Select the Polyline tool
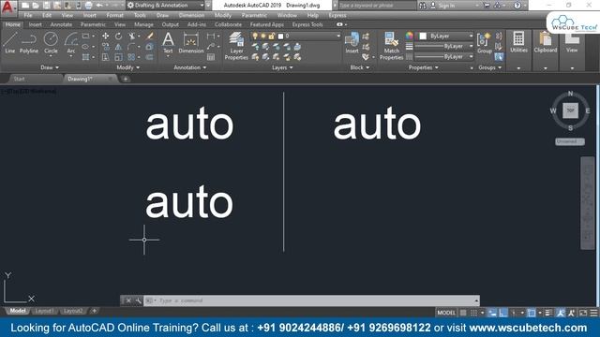 (x=29, y=42)
